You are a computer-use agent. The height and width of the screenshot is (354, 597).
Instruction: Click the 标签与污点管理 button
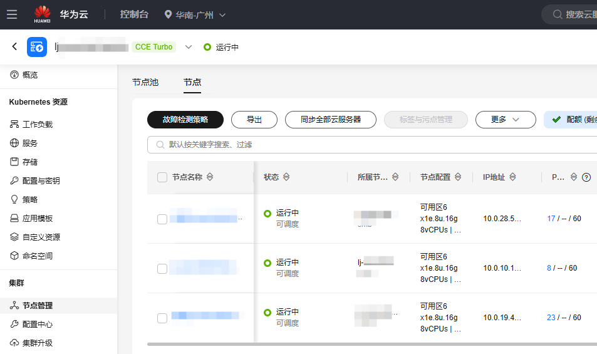[426, 120]
